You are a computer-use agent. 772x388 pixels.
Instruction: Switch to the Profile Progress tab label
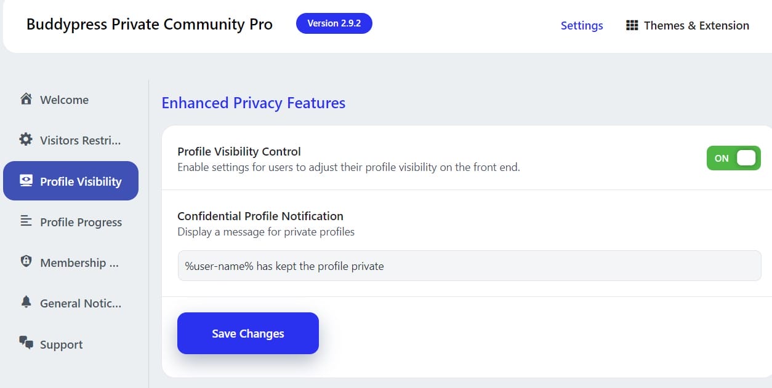(81, 222)
